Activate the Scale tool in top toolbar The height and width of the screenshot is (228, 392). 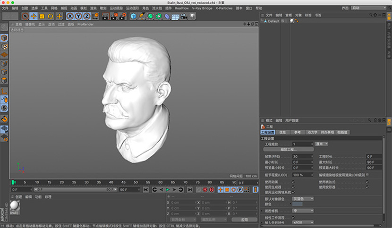[42, 16]
